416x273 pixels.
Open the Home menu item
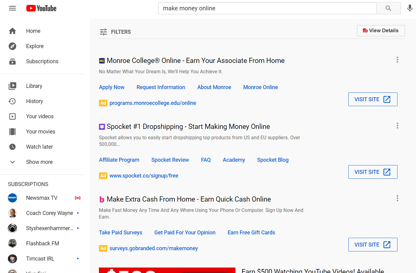42,31
